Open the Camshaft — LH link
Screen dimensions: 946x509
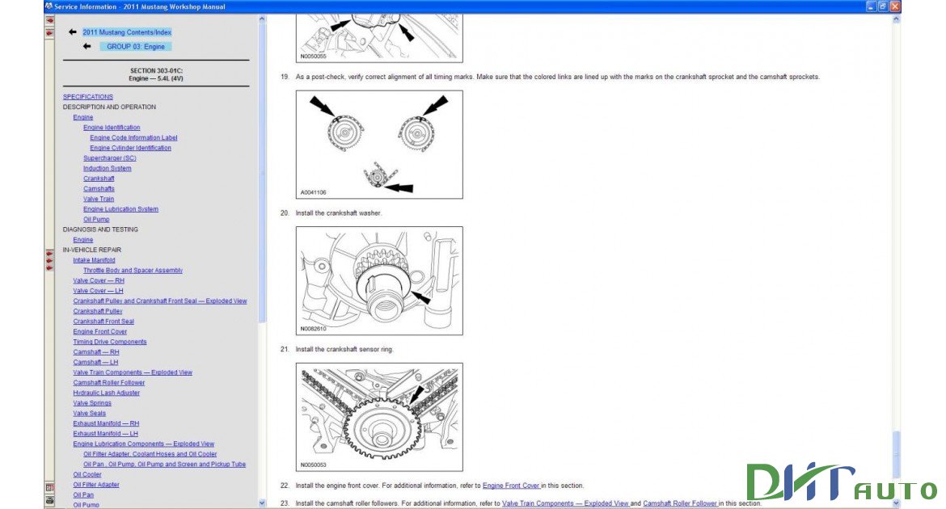pyautogui.click(x=96, y=363)
